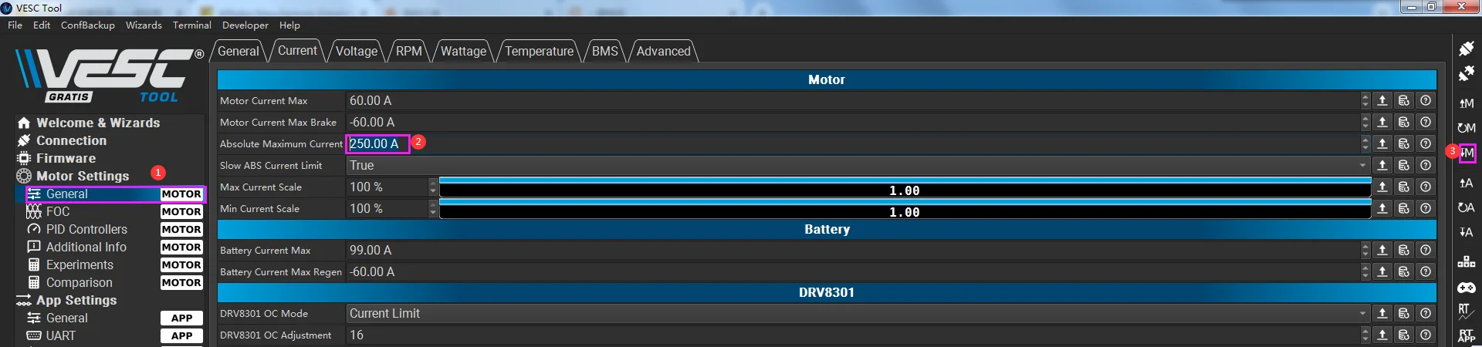Toggle the RT realtime data stream icon
1482x347 pixels.
(x=1467, y=312)
